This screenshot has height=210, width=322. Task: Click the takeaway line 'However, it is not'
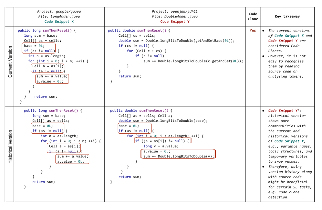(287, 56)
